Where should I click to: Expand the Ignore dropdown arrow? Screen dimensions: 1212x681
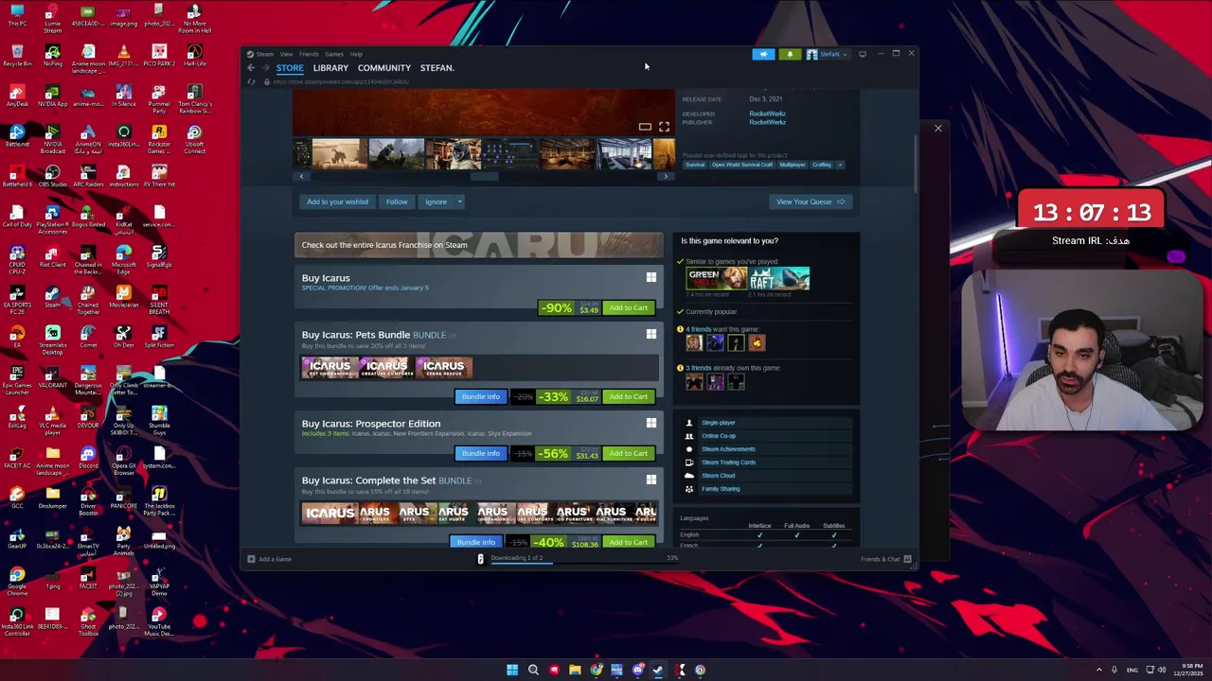pos(459,201)
